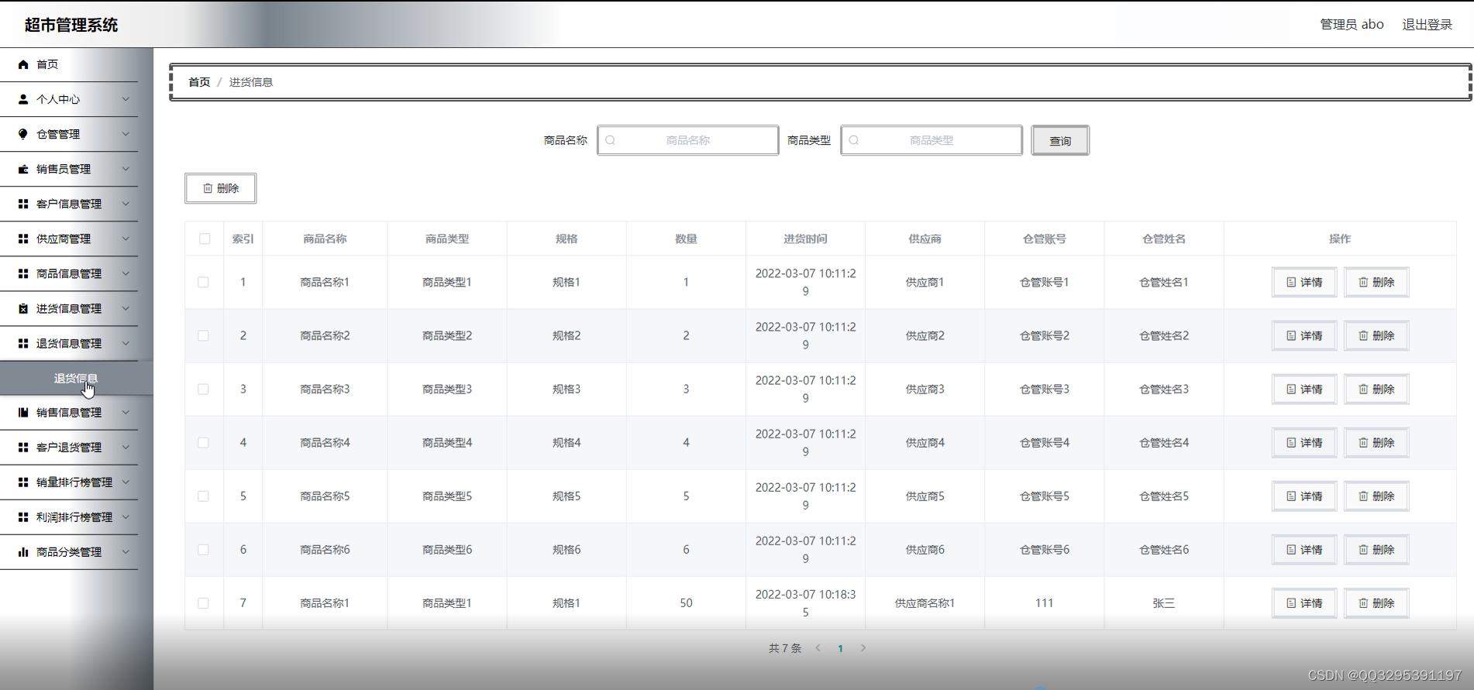The image size is (1474, 690).
Task: Click the 查询 search button
Action: click(1059, 140)
